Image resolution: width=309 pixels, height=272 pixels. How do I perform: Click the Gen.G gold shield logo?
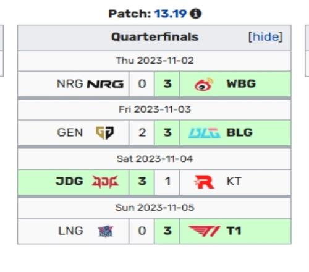105,133
